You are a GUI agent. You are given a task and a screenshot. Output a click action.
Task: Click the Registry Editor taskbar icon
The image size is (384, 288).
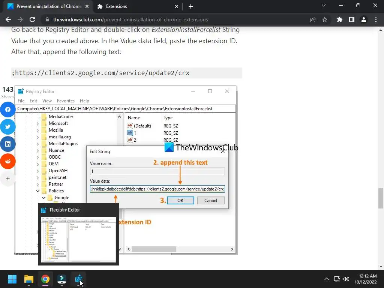click(78, 279)
